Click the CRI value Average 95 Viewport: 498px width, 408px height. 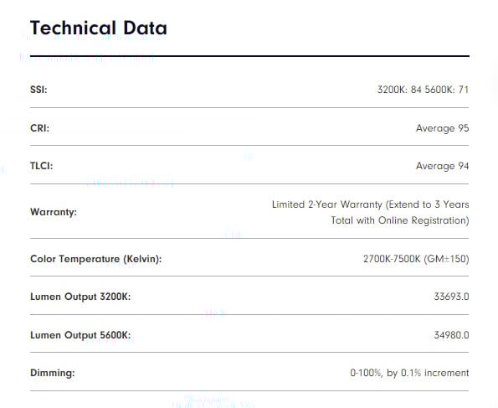coord(442,128)
